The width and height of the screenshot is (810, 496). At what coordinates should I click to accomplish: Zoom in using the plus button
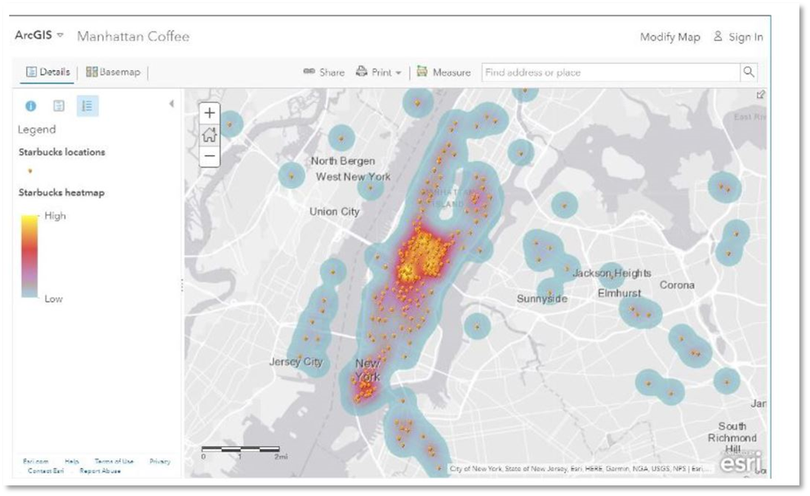[209, 112]
